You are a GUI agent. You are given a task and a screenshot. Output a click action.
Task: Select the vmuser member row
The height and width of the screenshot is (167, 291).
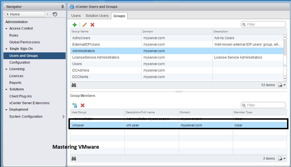[179, 125]
